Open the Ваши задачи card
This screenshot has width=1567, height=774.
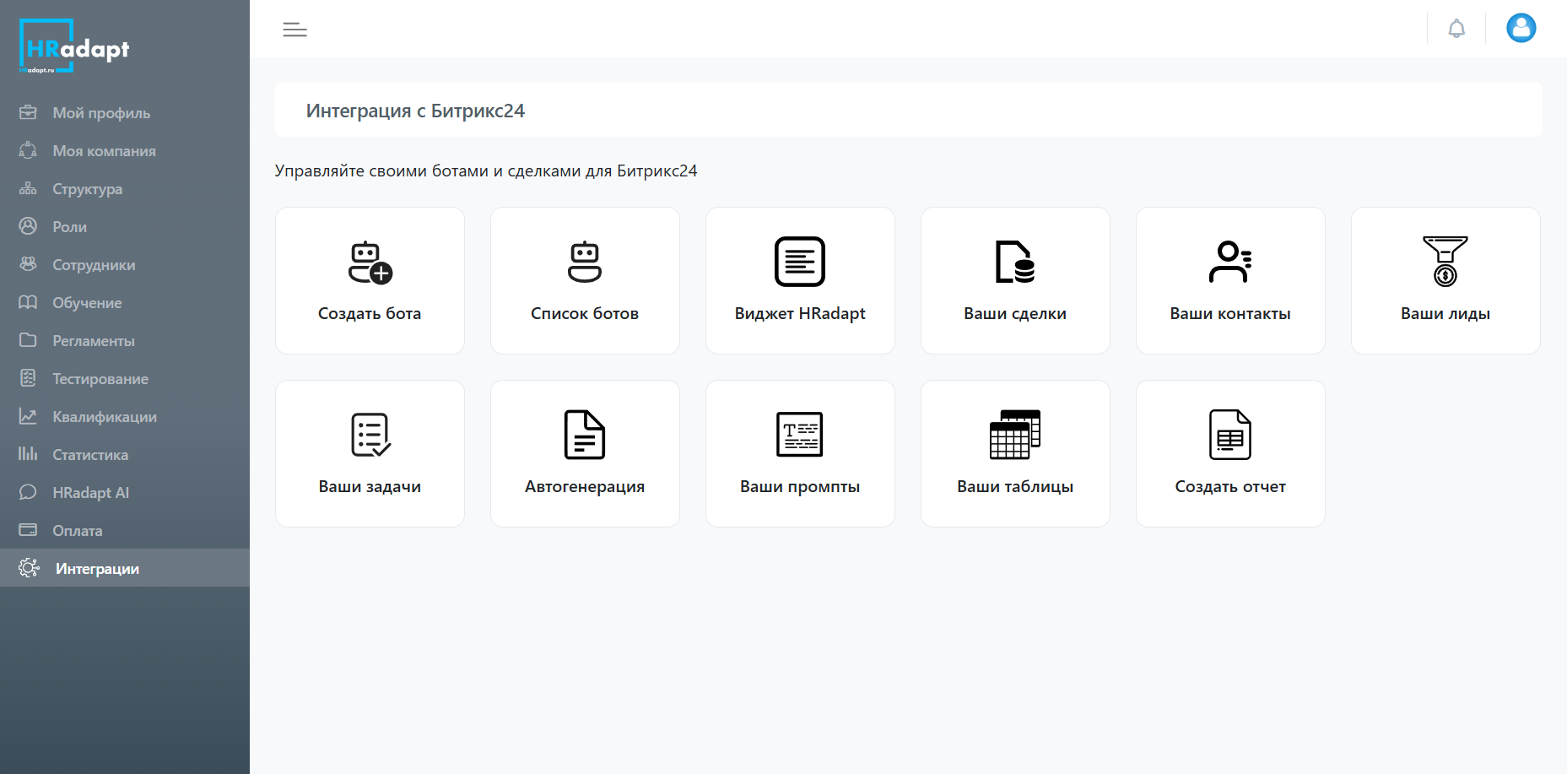coord(370,453)
